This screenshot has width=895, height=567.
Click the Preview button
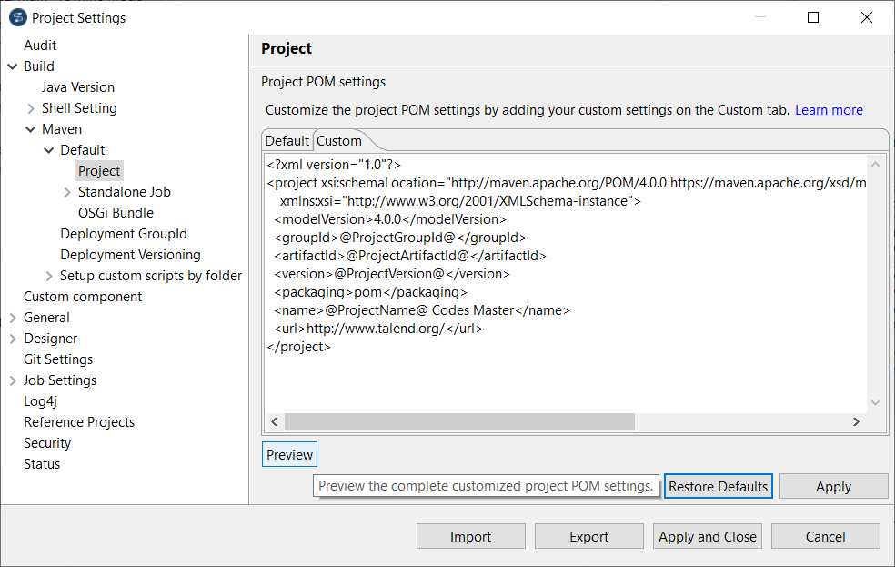coord(289,455)
